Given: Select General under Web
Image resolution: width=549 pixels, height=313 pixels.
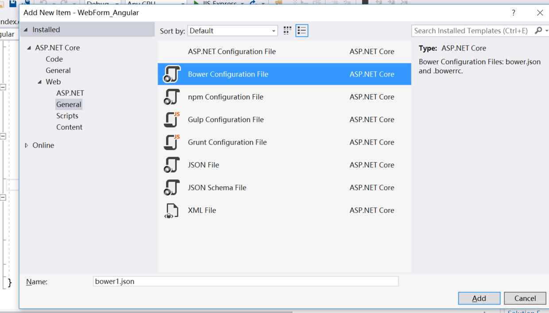Looking at the screenshot, I should pyautogui.click(x=69, y=104).
